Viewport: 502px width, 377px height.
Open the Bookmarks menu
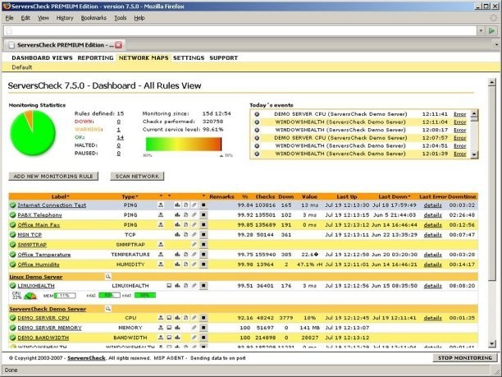coord(94,18)
